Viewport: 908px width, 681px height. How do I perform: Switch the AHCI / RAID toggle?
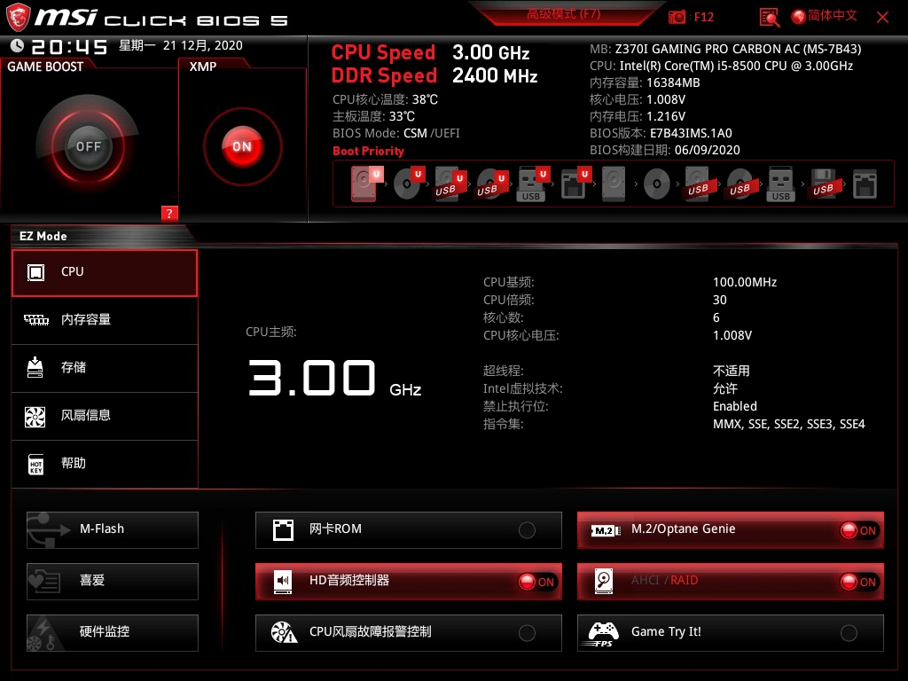731,582
